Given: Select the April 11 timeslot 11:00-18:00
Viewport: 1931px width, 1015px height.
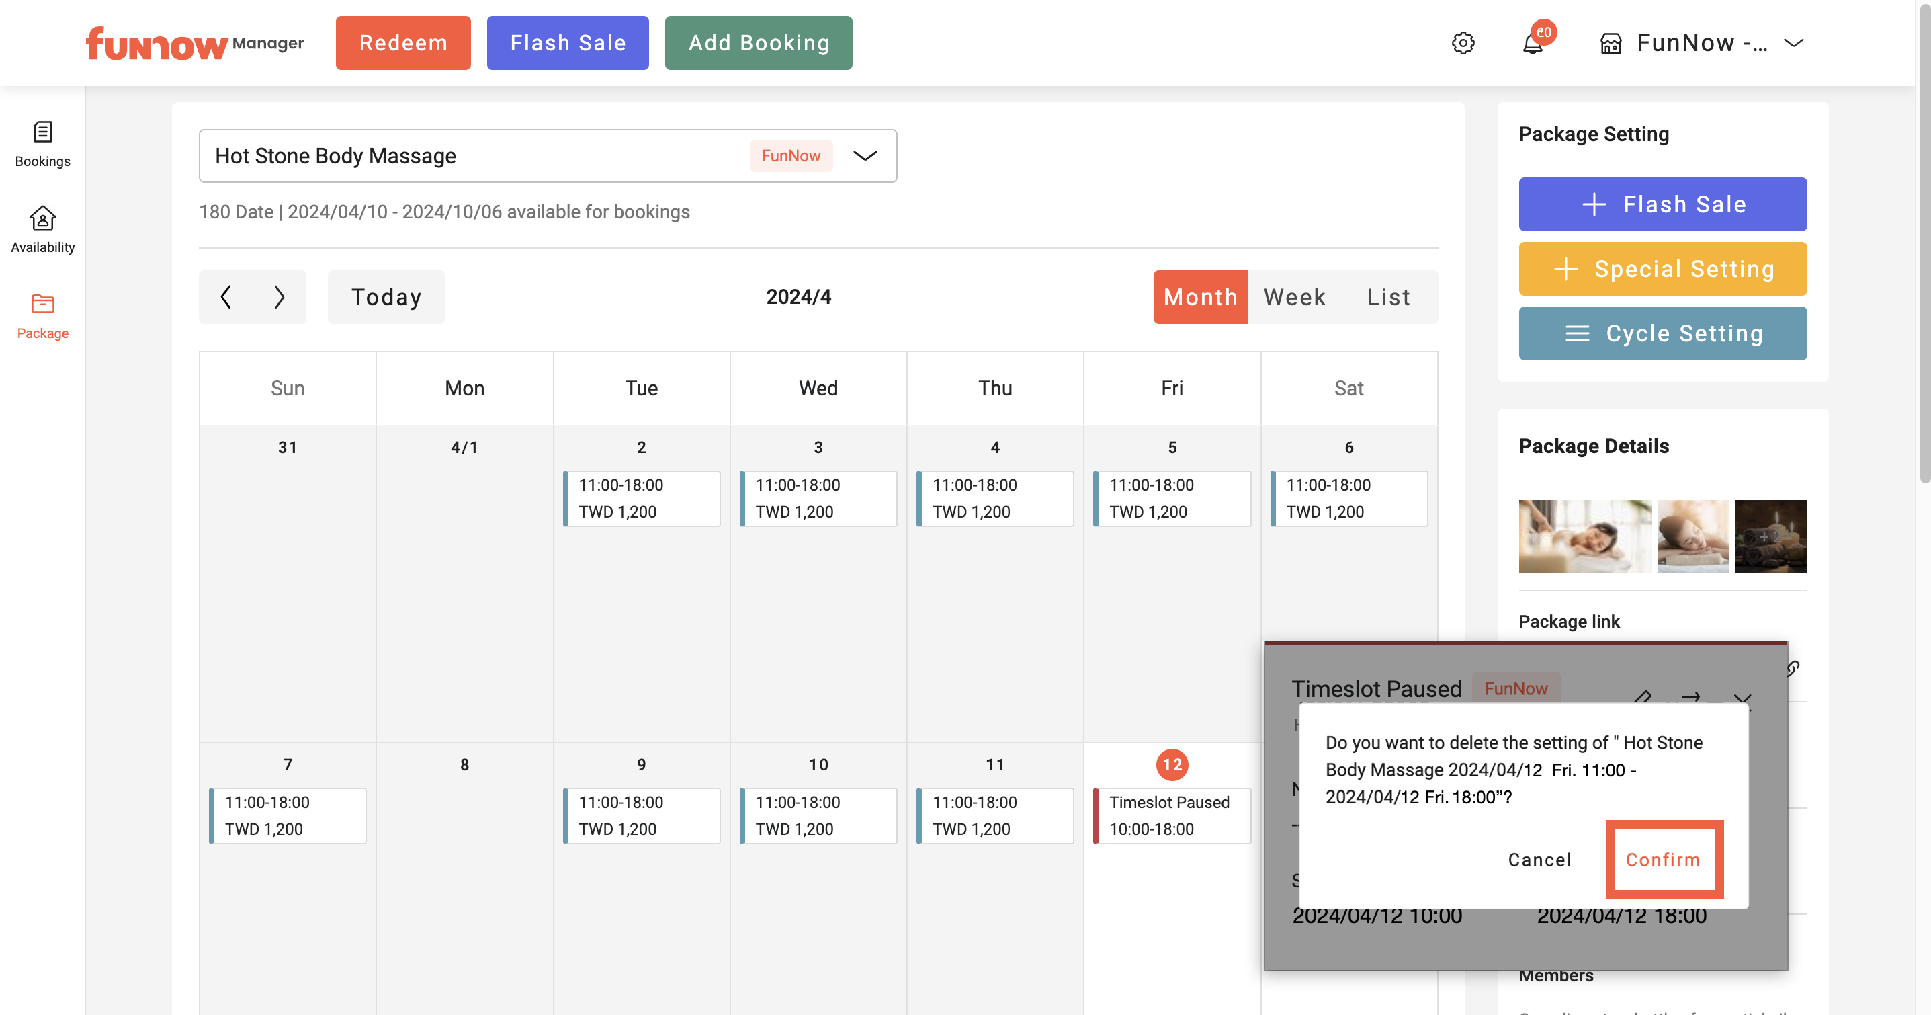Looking at the screenshot, I should coord(996,815).
